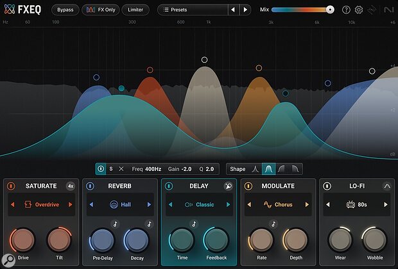Enable FX Only mode

[101, 10]
